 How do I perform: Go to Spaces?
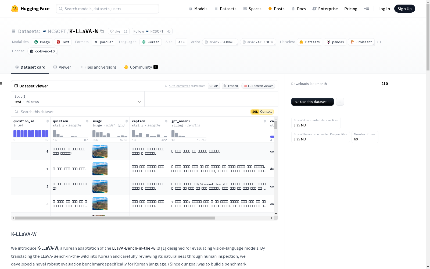(x=252, y=9)
